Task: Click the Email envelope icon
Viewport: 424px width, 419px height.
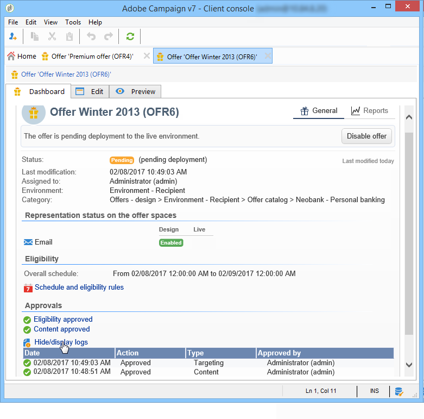Action: 28,242
